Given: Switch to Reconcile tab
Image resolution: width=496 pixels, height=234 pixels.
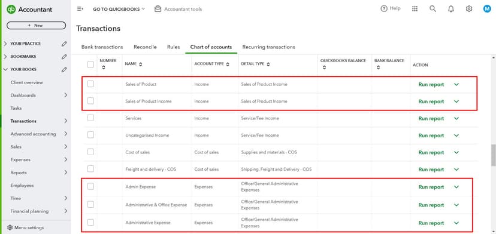Looking at the screenshot, I should [x=145, y=47].
